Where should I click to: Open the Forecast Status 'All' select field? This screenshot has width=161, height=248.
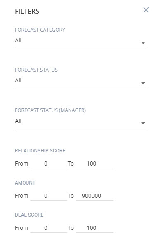click(x=81, y=82)
